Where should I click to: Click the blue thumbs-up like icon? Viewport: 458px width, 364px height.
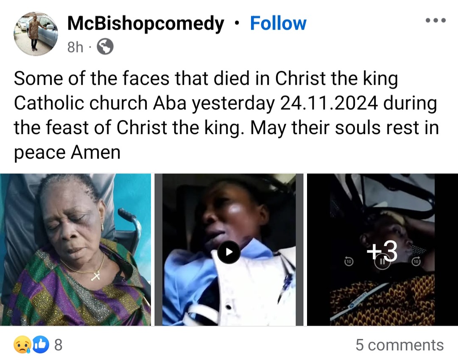[x=41, y=345]
